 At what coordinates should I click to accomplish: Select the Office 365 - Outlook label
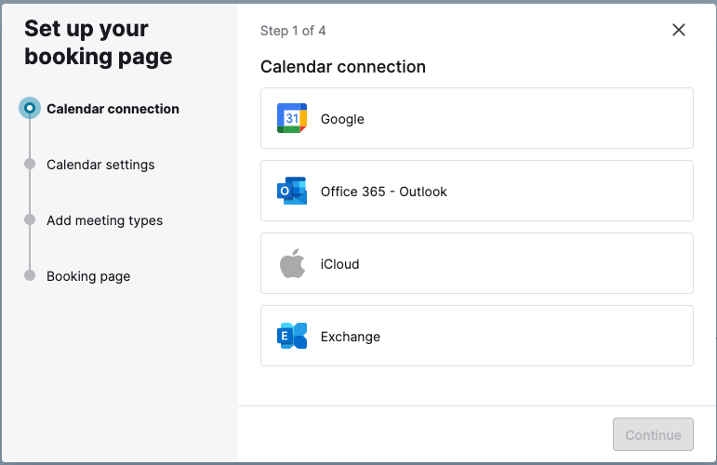383,192
